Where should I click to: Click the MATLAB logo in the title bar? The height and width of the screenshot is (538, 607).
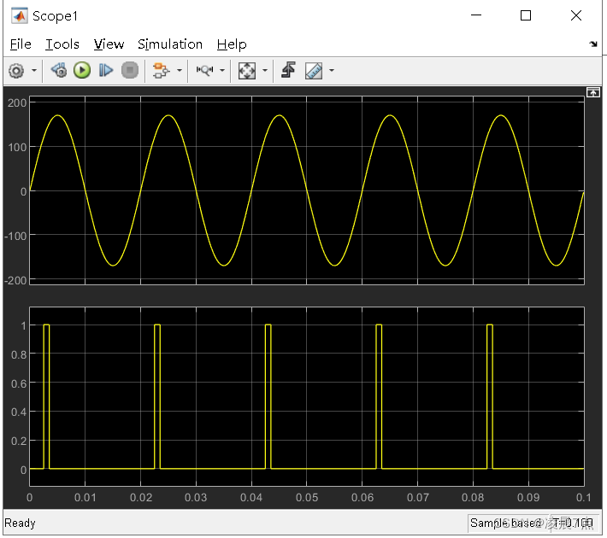(20, 16)
